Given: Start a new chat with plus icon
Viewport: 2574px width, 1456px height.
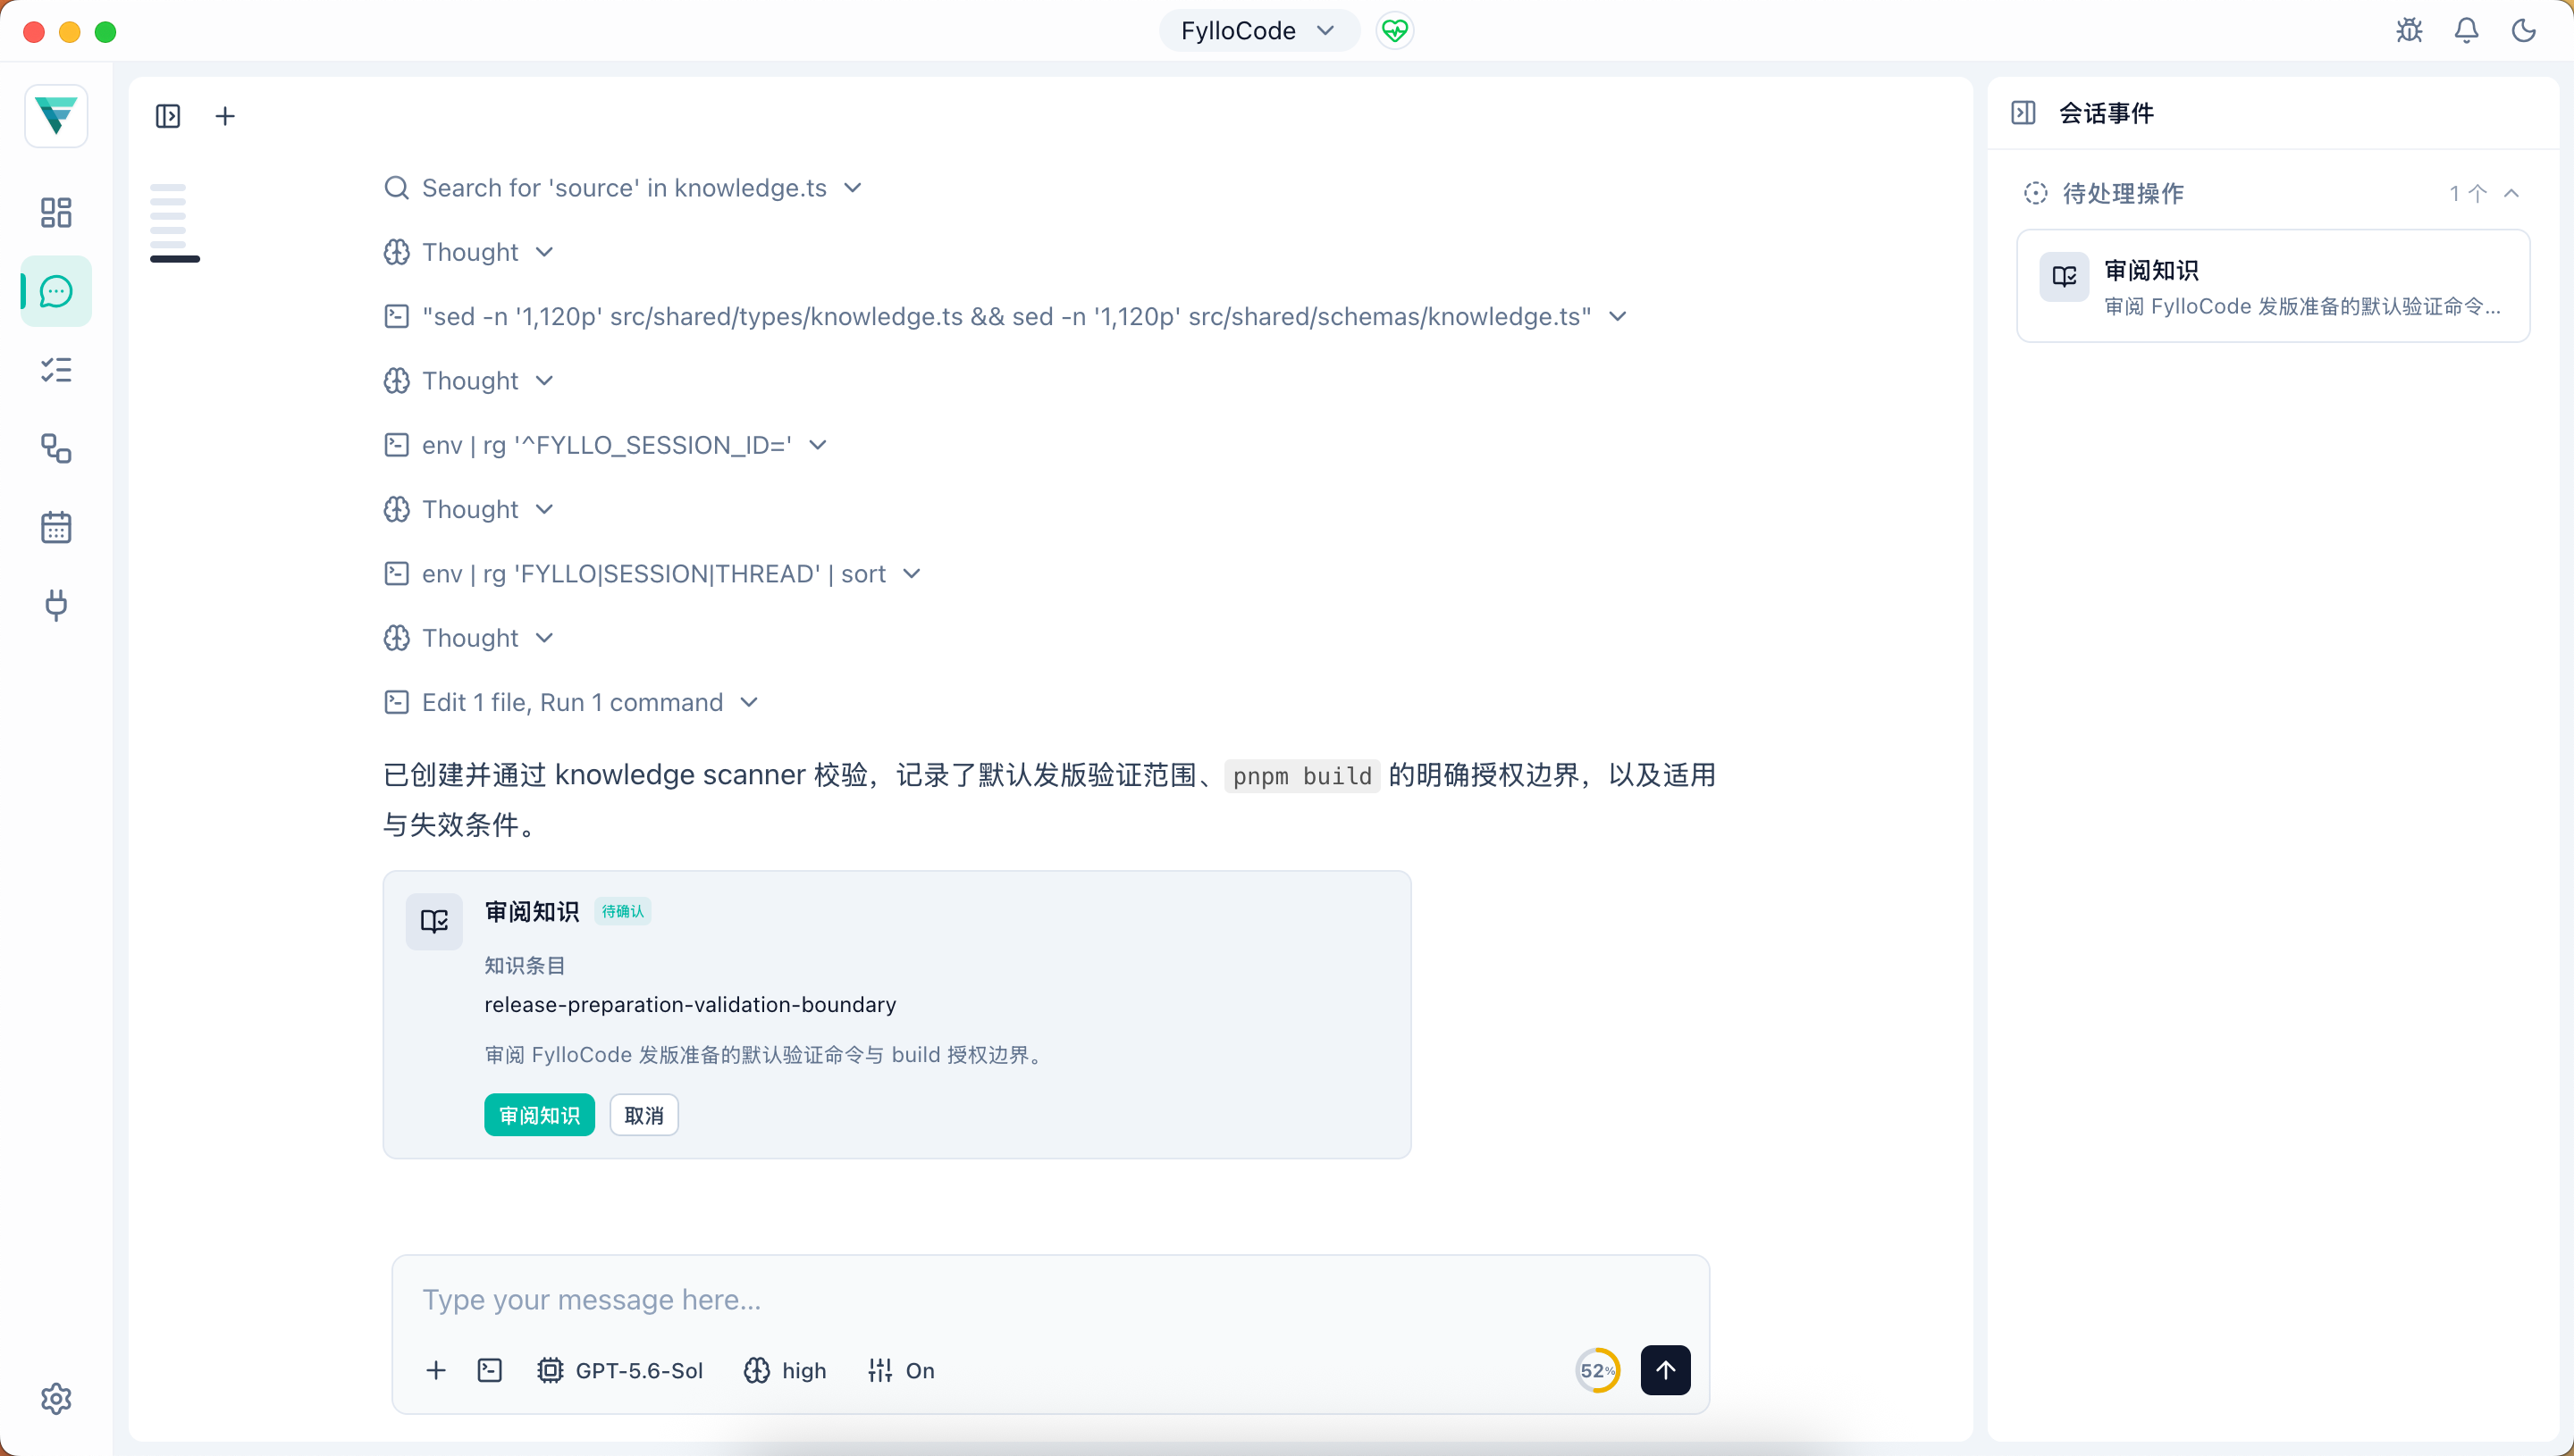Looking at the screenshot, I should tap(225, 116).
